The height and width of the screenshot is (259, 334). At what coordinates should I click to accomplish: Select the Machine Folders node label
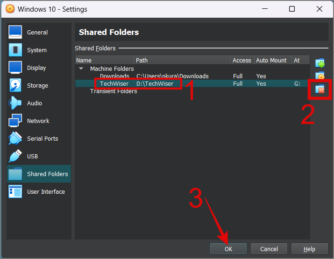click(112, 68)
